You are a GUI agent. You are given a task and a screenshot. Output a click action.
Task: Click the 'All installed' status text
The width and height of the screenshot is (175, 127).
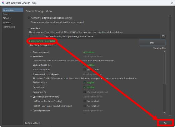point(89,52)
